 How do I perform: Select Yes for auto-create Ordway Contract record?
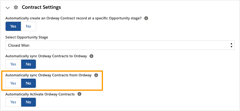click(x=13, y=26)
